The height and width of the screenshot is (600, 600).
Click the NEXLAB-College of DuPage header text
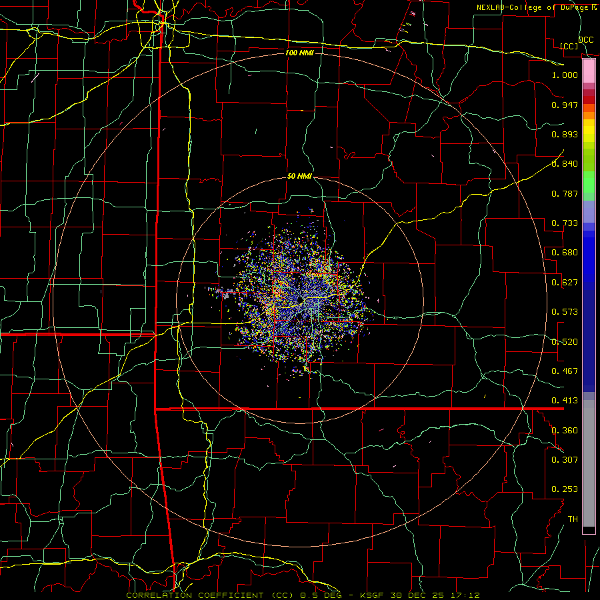point(536,7)
